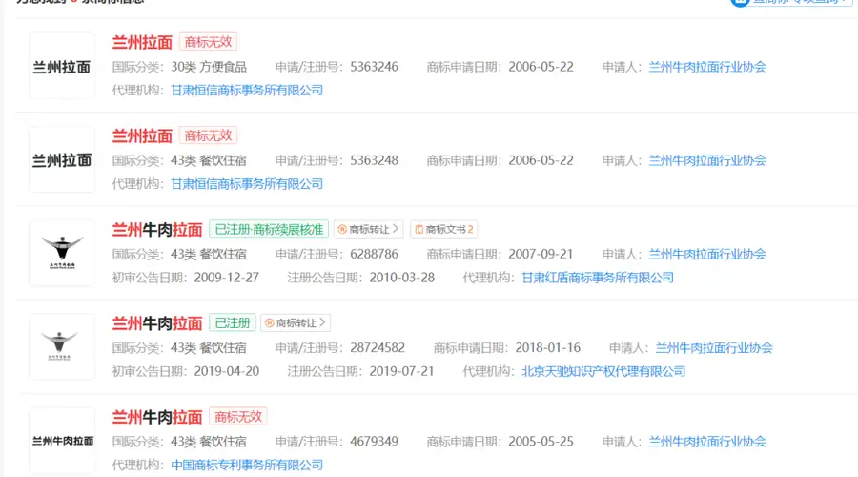This screenshot has height=477, width=858.
Task: Click the 商标转让 icon in 28724582 row
Action: (x=269, y=323)
